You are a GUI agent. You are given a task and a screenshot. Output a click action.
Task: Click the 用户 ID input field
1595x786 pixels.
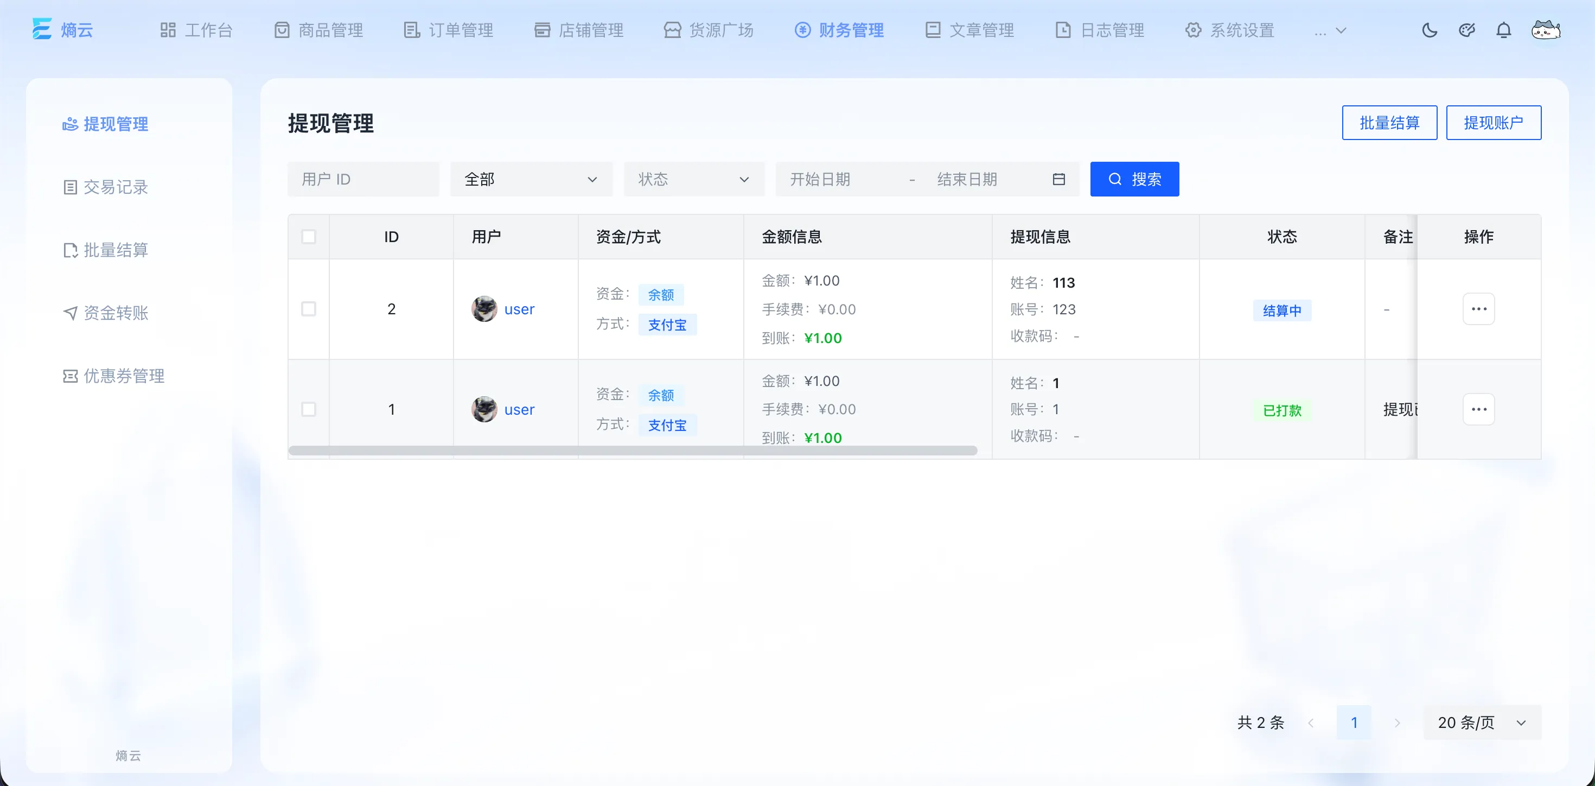363,179
